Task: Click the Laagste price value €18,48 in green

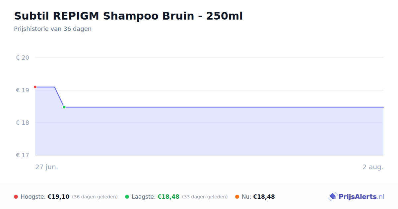Action: tap(168, 197)
